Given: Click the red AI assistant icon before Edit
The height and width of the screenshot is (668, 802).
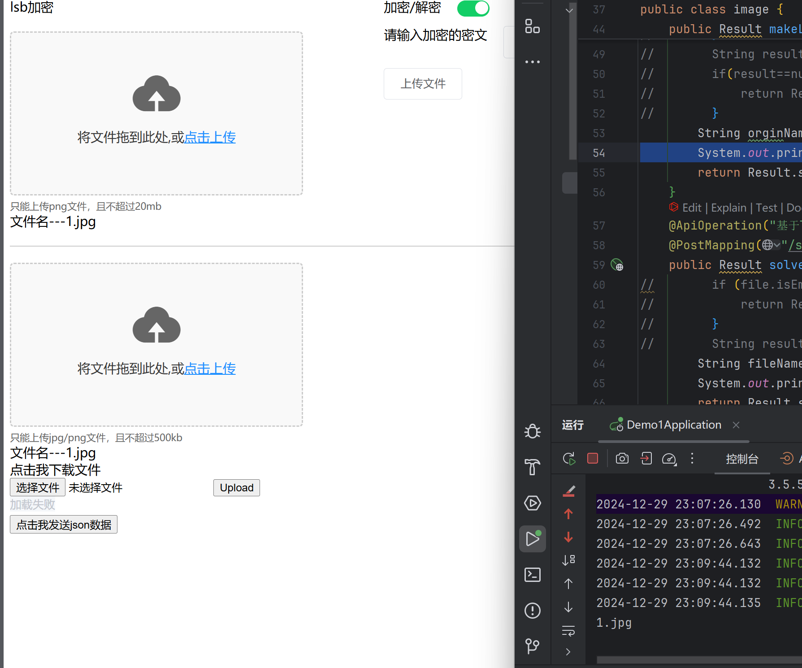Looking at the screenshot, I should pyautogui.click(x=674, y=207).
